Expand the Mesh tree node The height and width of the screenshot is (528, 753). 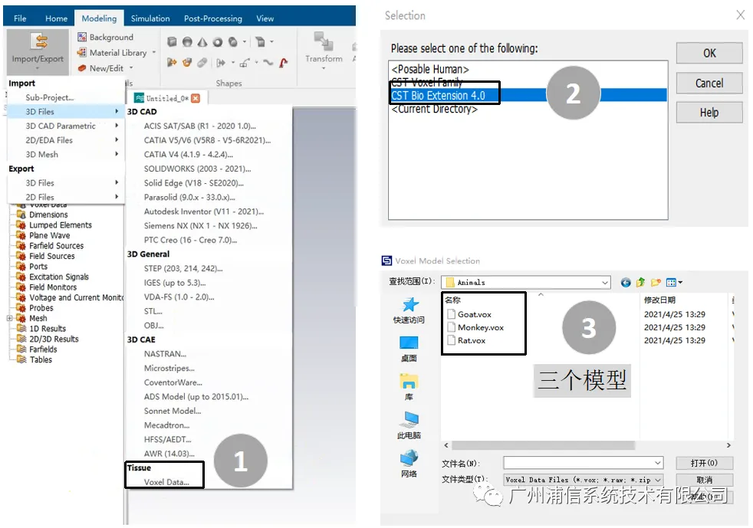click(9, 318)
